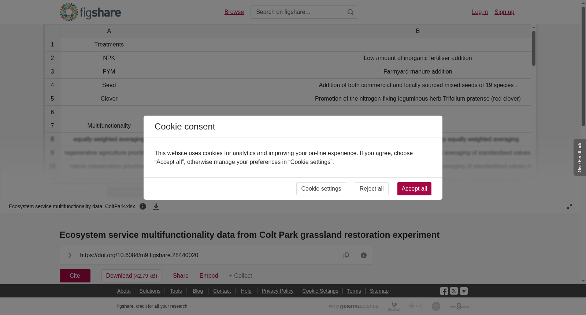Expand the file viewer to fullscreen
This screenshot has width=586, height=315.
[x=570, y=206]
